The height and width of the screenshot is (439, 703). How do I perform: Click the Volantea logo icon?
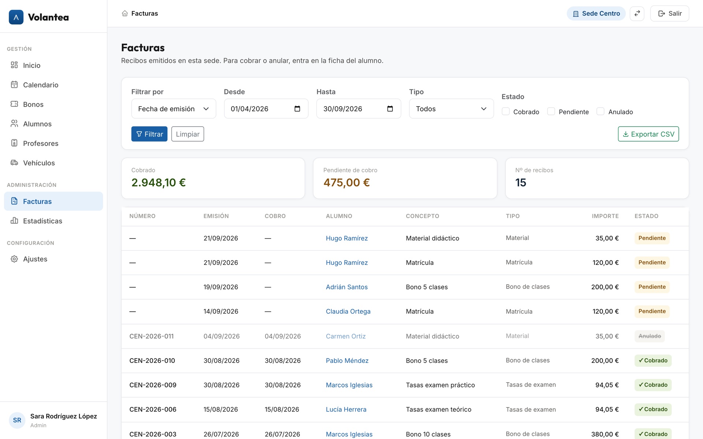coord(16,17)
